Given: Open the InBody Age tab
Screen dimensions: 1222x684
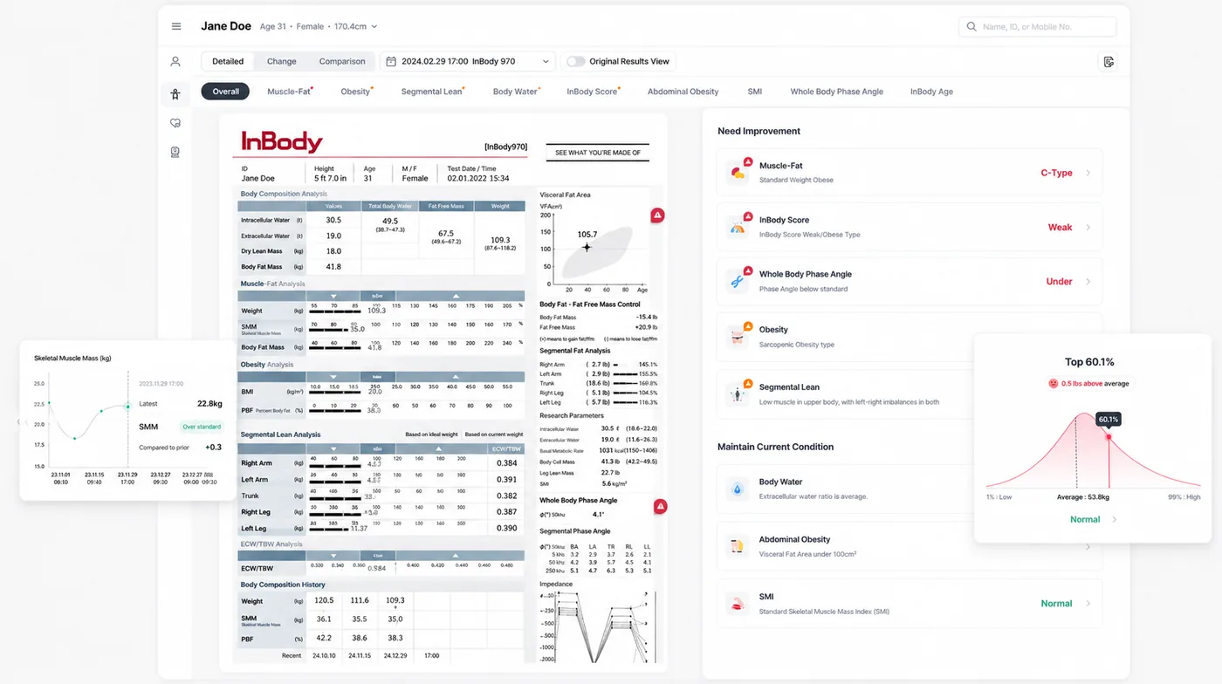Looking at the screenshot, I should tap(931, 92).
